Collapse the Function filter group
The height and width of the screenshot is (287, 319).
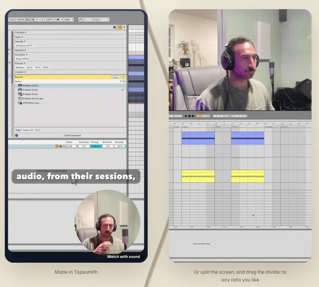tap(21, 55)
